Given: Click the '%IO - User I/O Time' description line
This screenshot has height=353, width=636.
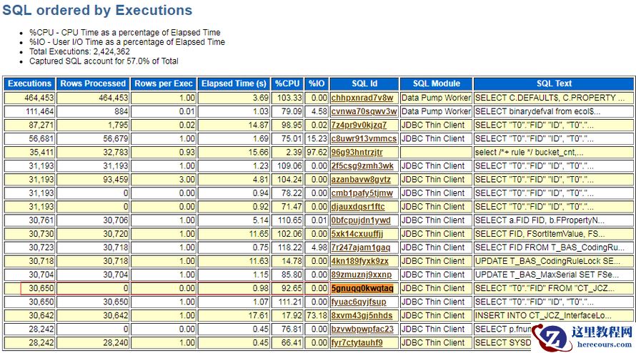Looking at the screenshot, I should 127,42.
